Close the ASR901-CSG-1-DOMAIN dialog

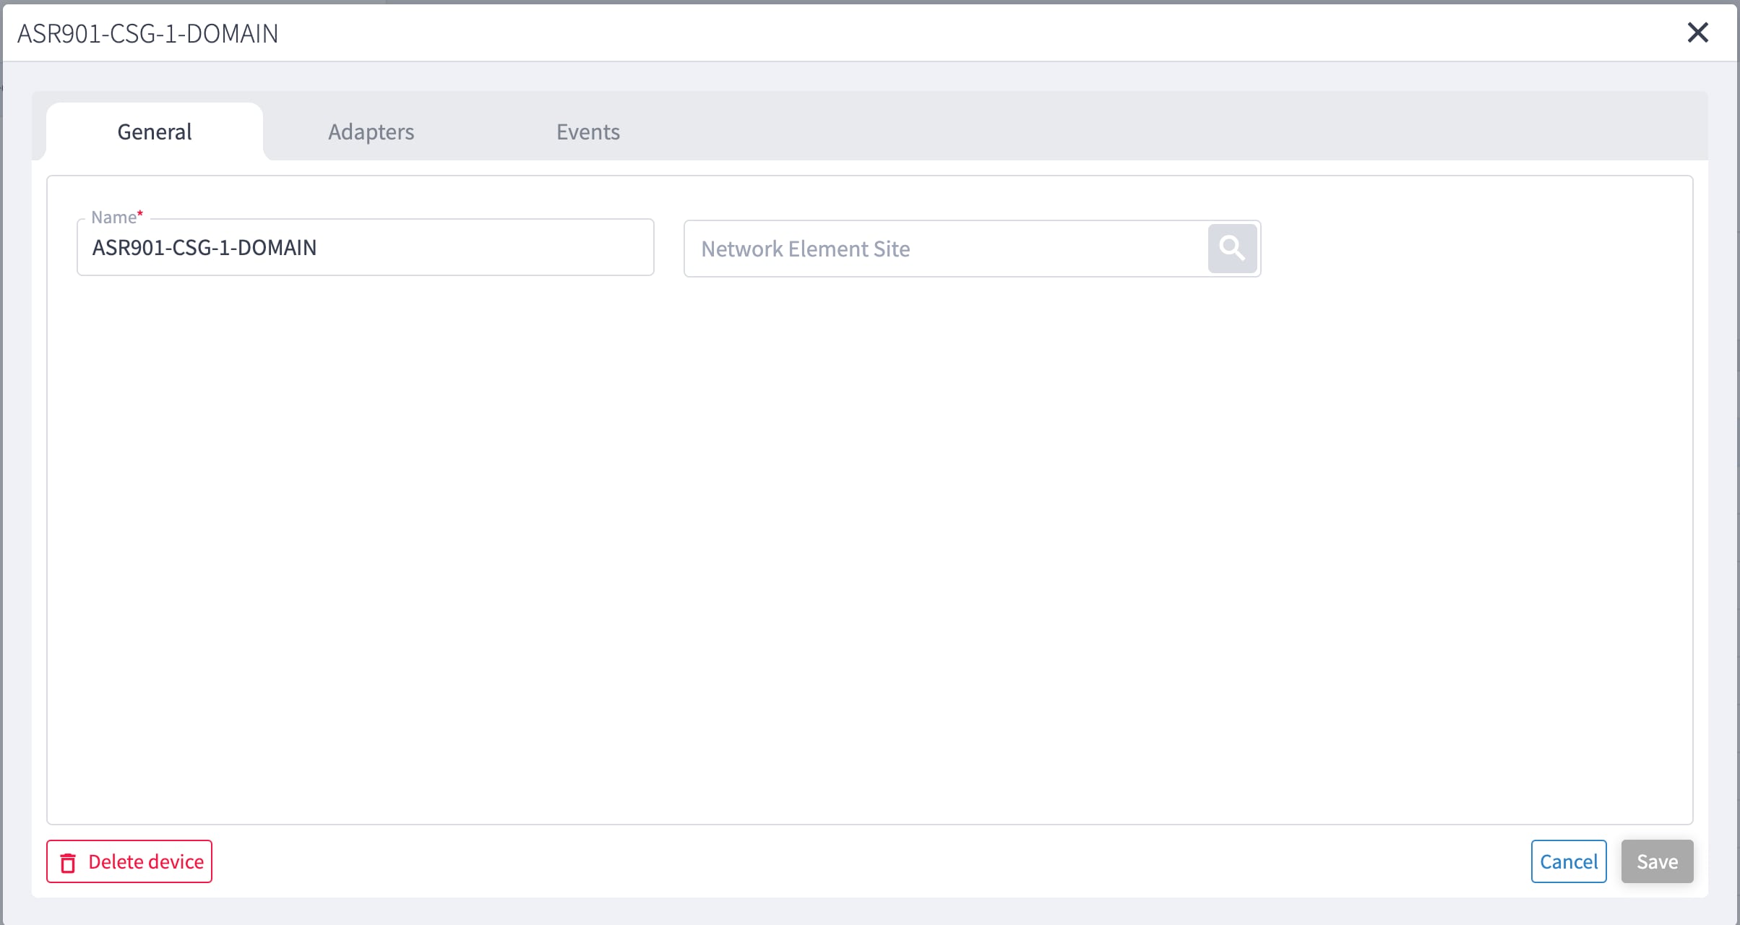pyautogui.click(x=1698, y=33)
